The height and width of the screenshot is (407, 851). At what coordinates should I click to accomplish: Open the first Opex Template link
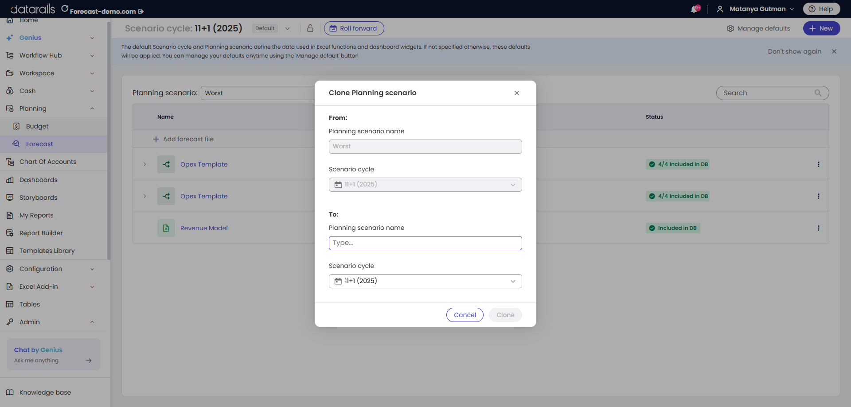[x=204, y=164]
